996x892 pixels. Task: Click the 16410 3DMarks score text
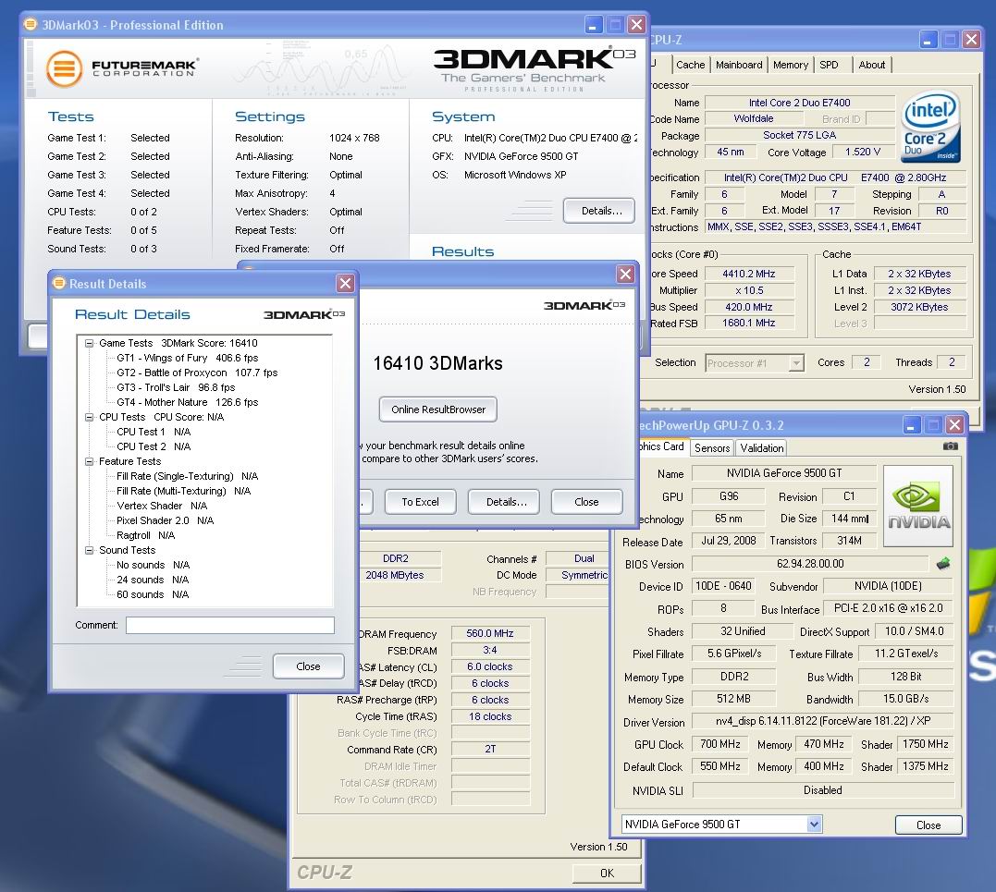[x=437, y=363]
